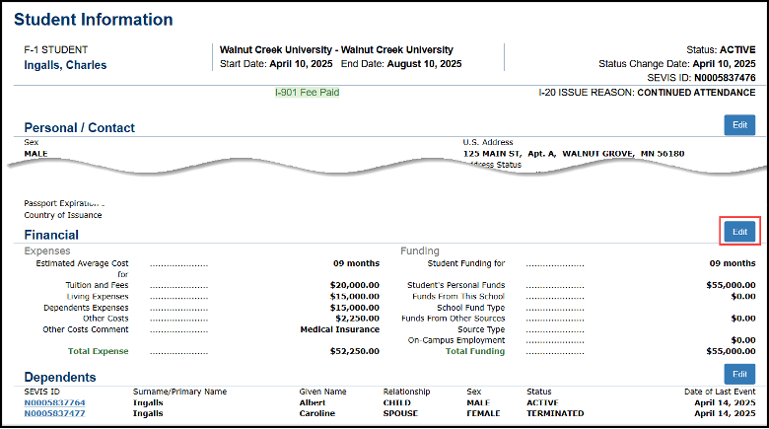Image resolution: width=769 pixels, height=429 pixels.
Task: Click Country of Issuance label
Action: coord(63,215)
